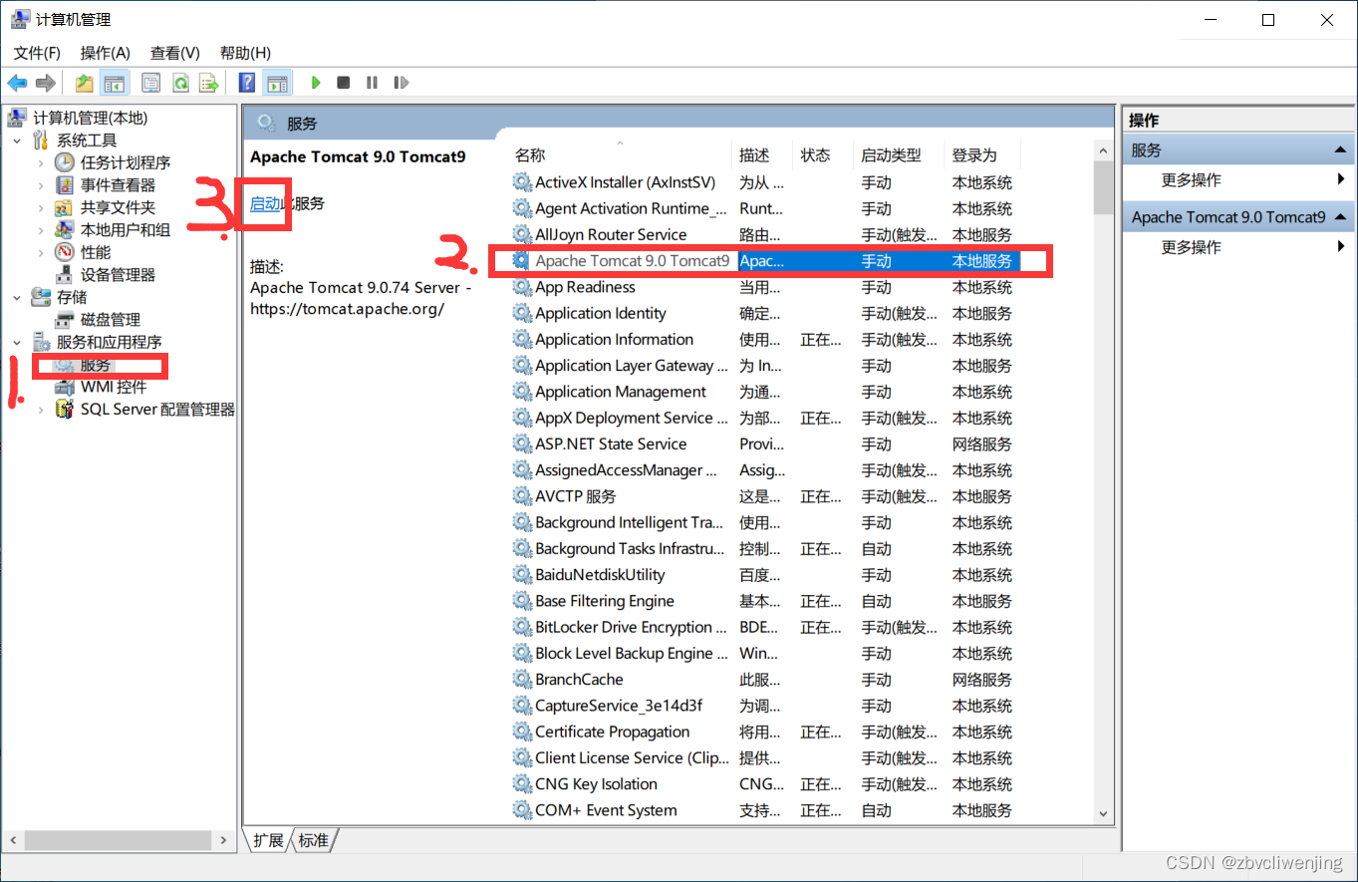Open Help with the question mark icon
The width and height of the screenshot is (1358, 882).
pyautogui.click(x=247, y=83)
